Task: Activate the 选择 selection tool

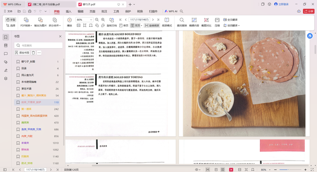Action: 11,26
